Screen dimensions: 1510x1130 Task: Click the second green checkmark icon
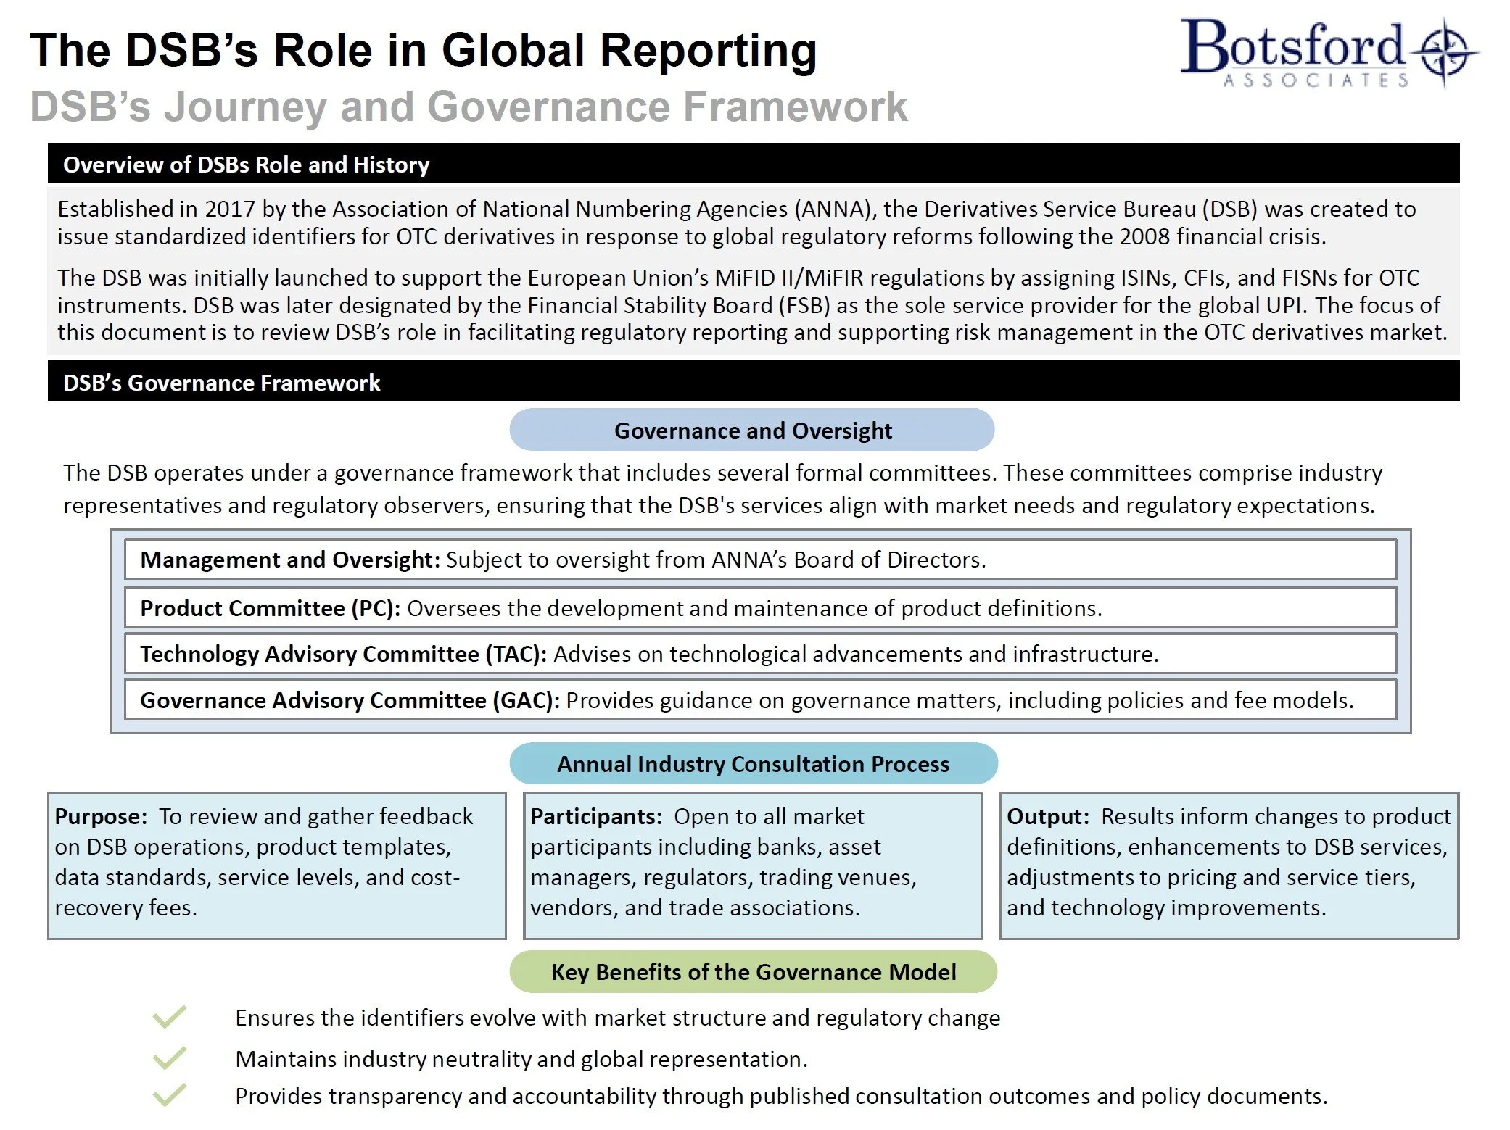170,1058
